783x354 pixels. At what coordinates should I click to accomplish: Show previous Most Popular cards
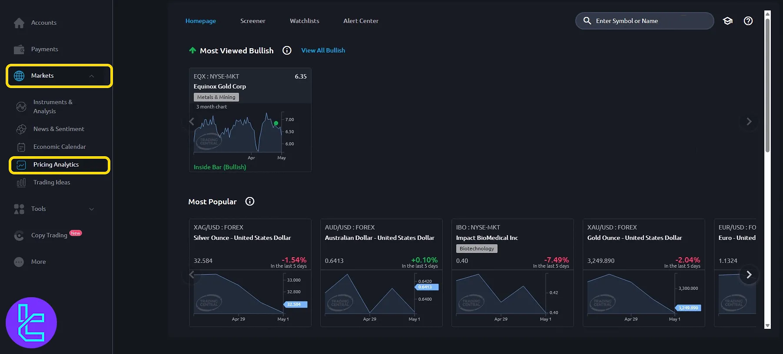[192, 275]
